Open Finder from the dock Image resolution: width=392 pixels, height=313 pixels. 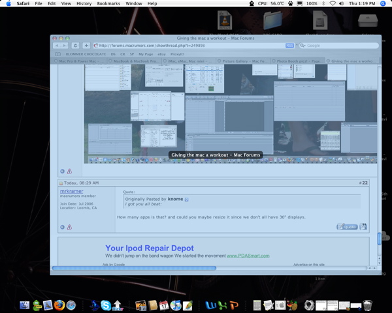pos(25,305)
